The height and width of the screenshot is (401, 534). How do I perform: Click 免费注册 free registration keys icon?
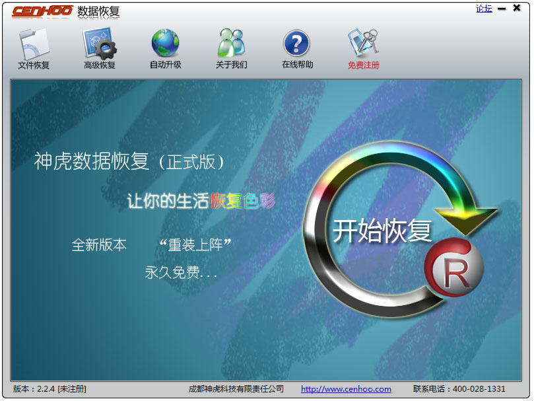pyautogui.click(x=364, y=49)
